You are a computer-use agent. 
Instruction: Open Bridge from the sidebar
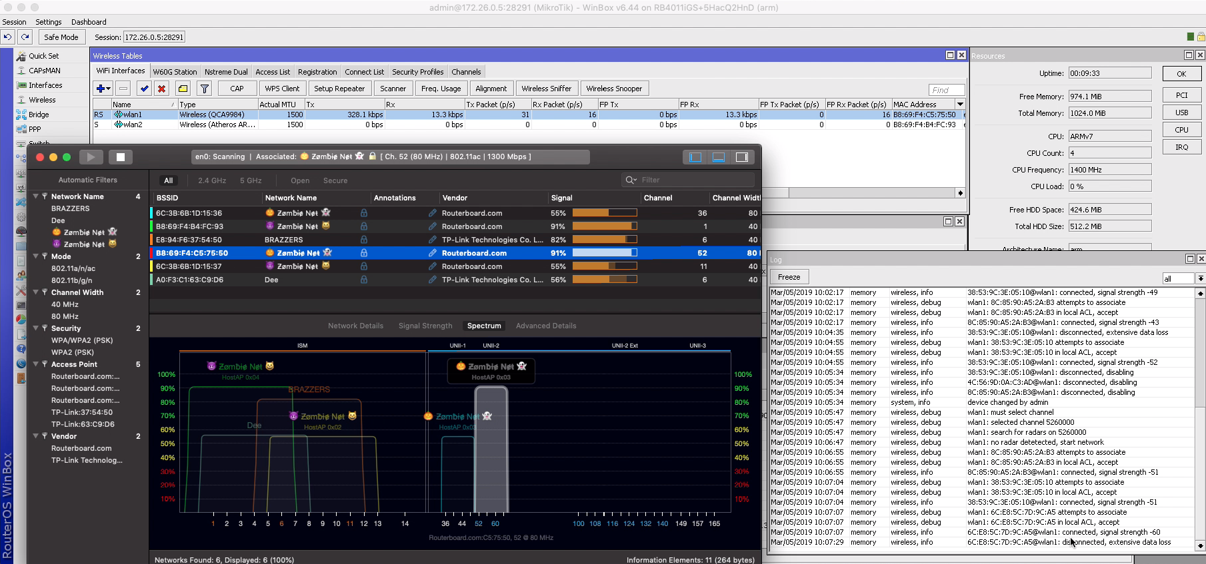point(39,115)
